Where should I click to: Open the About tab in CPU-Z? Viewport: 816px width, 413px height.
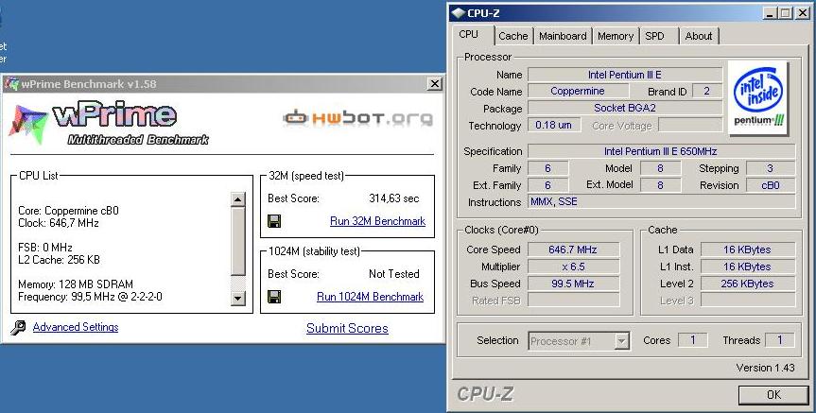699,36
